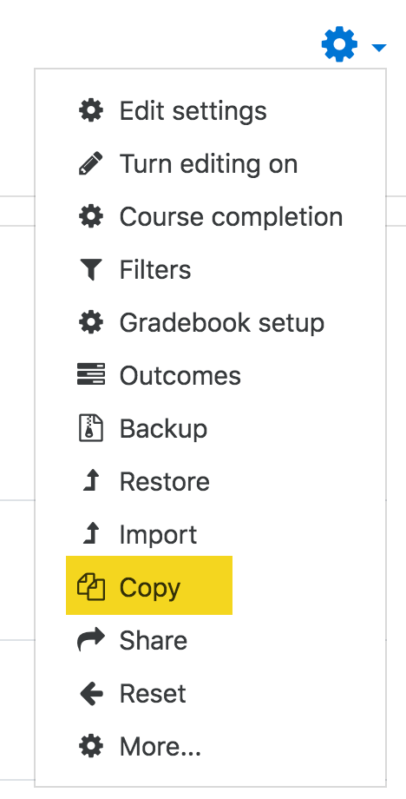Click the Outcomes list bars icon
The image size is (406, 799).
[91, 375]
